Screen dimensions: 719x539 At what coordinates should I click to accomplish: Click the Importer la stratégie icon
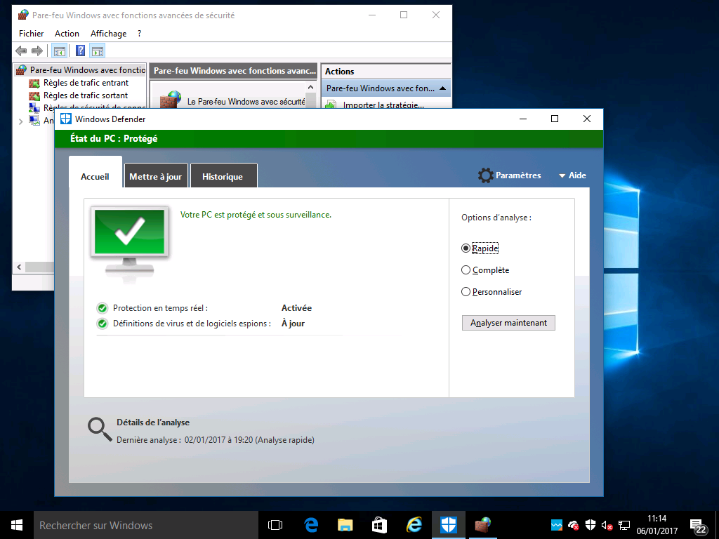click(x=331, y=105)
